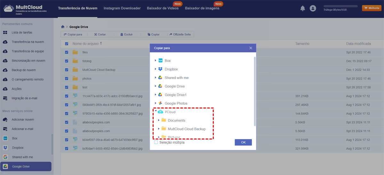Click the Adicionar e-mail icon
The width and height of the screenshot is (384, 175).
[x=5, y=129]
